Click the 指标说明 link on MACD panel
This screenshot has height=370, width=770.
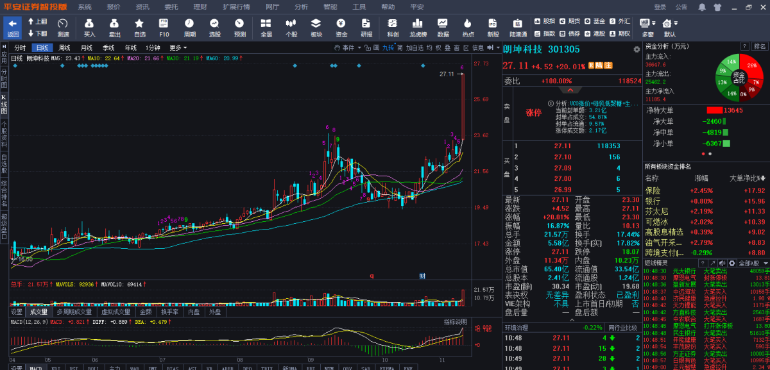coord(455,321)
